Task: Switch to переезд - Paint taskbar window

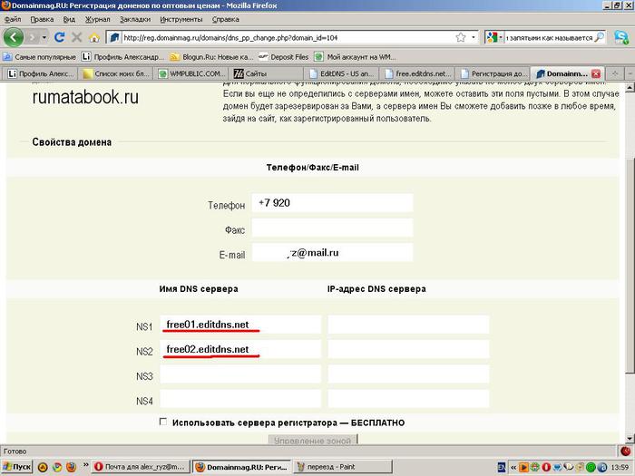Action: click(343, 467)
